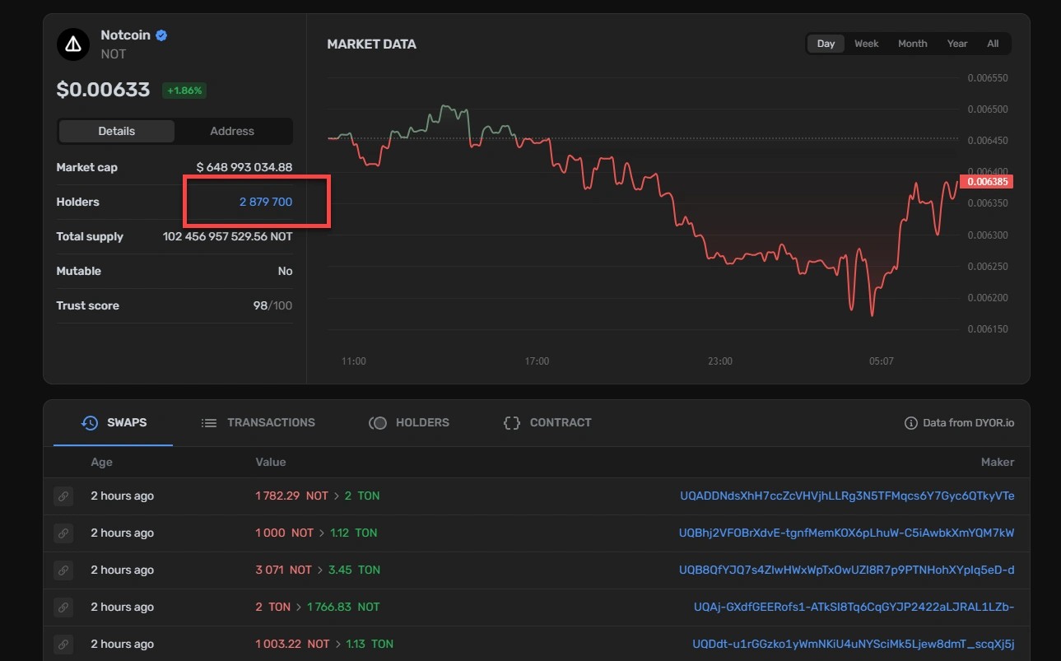Click the red 0.006385 current price marker

pos(988,181)
